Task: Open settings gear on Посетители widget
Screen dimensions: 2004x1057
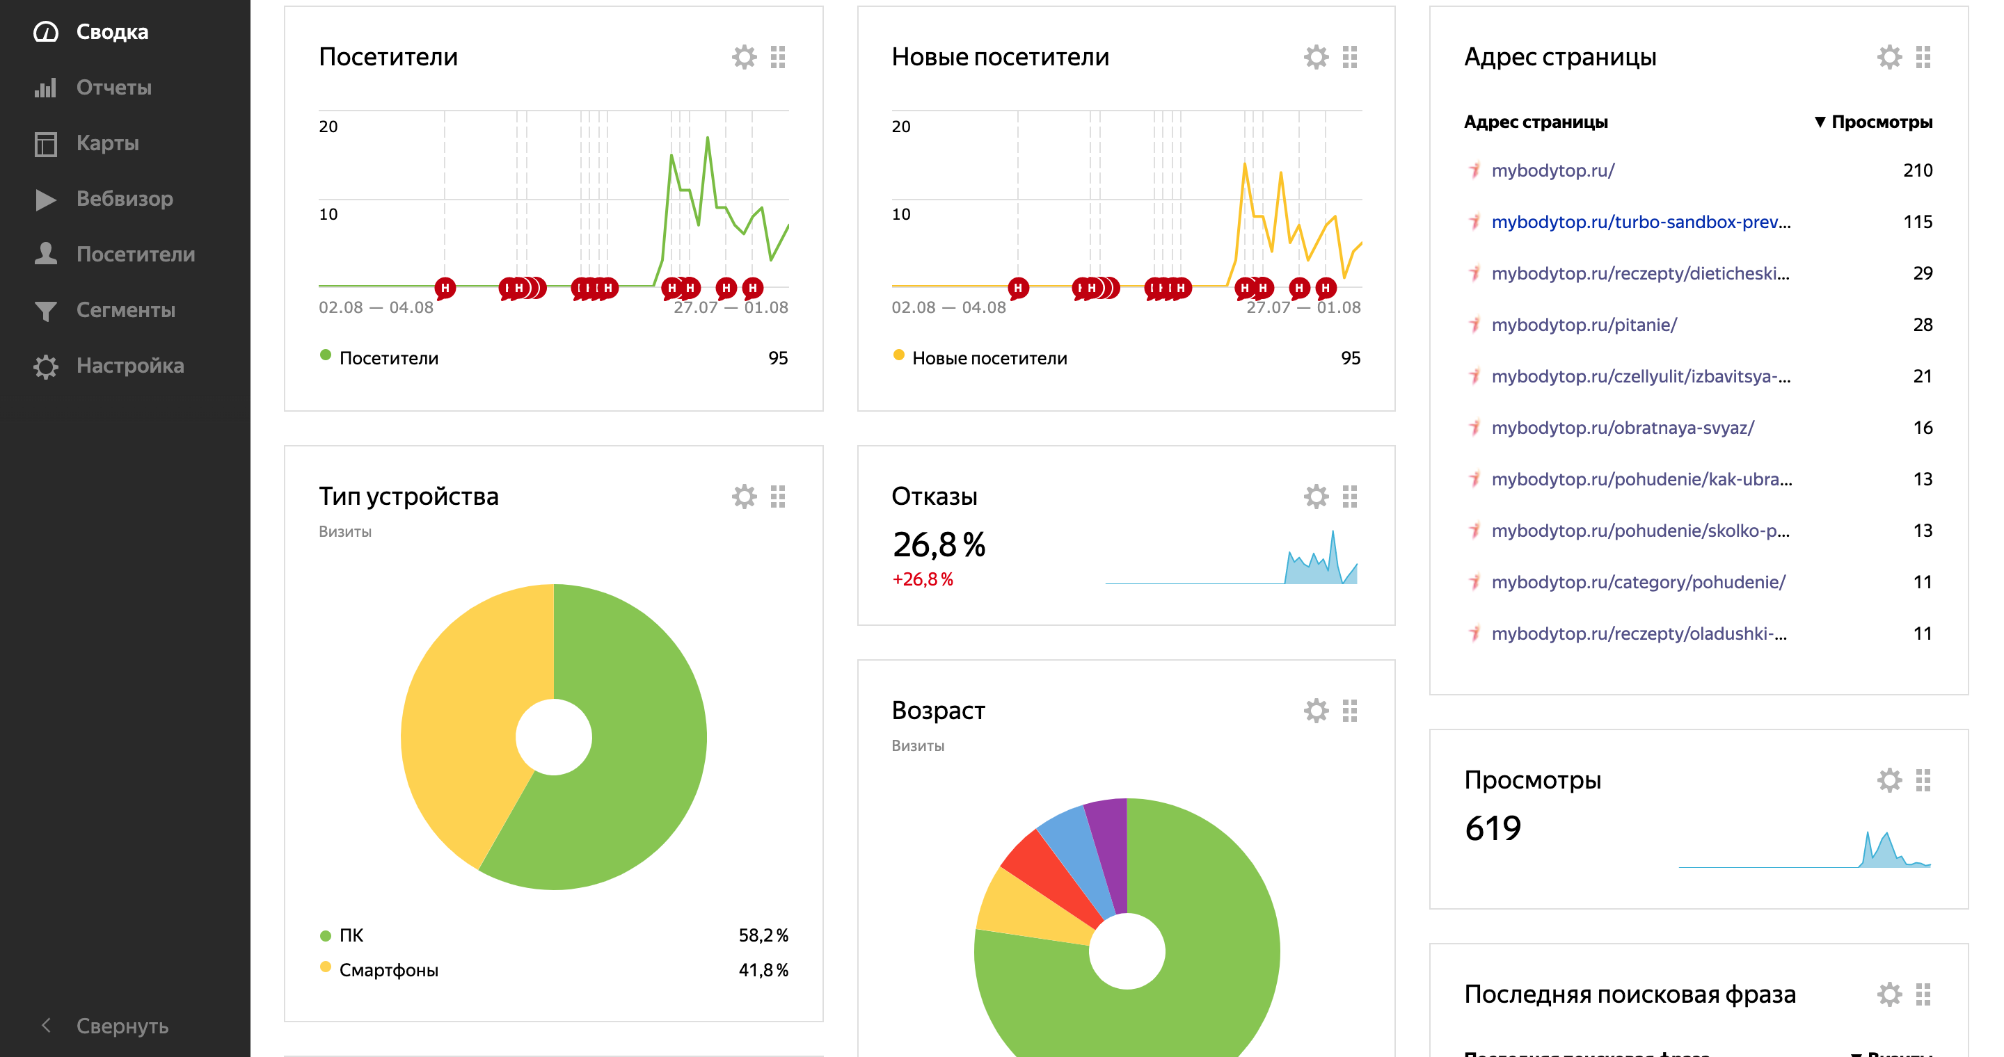Action: pos(744,57)
